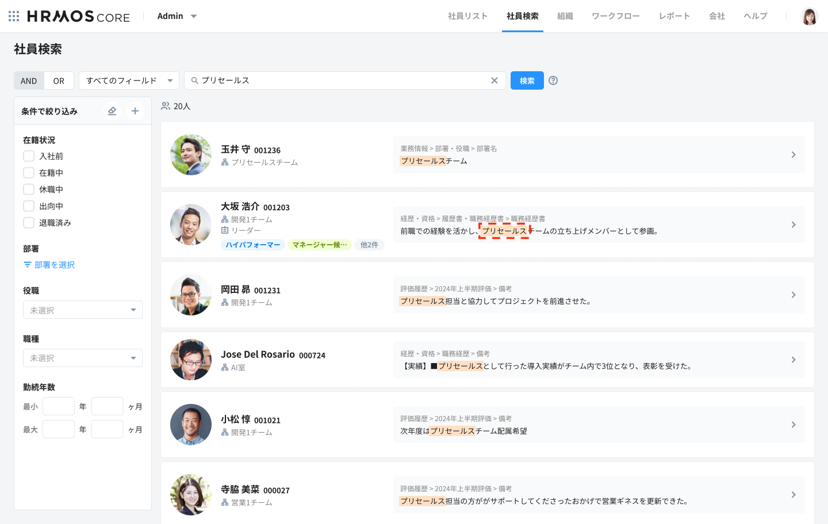Open search help with the question mark icon
The height and width of the screenshot is (524, 828).
(x=553, y=80)
